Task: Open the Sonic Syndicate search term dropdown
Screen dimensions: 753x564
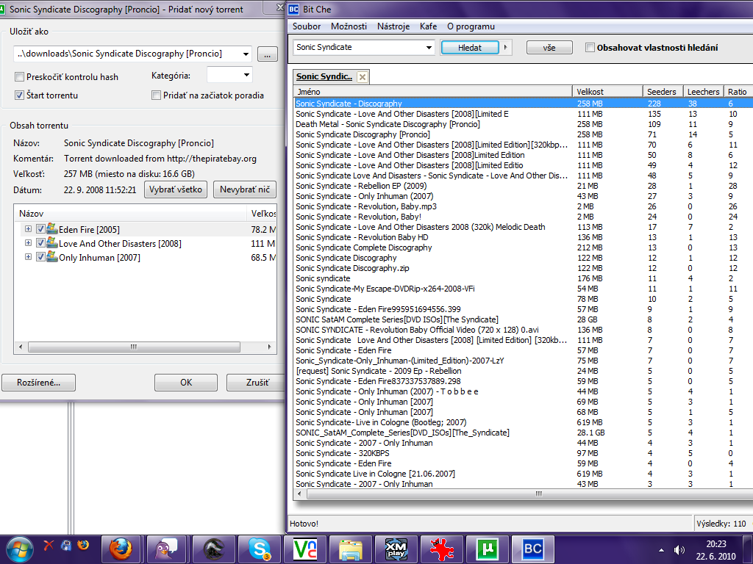Action: [x=429, y=48]
